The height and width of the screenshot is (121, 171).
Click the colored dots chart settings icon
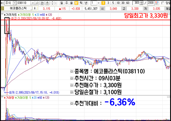pos(157,3)
